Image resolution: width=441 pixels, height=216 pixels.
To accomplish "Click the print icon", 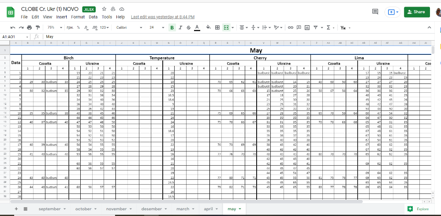I will pos(28,27).
